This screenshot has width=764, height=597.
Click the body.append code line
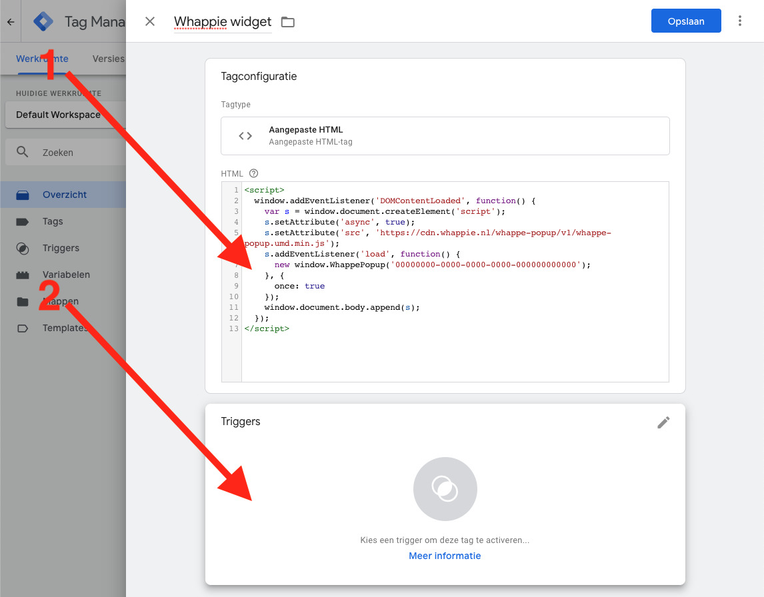341,307
